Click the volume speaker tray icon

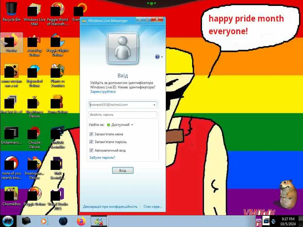click(x=273, y=221)
